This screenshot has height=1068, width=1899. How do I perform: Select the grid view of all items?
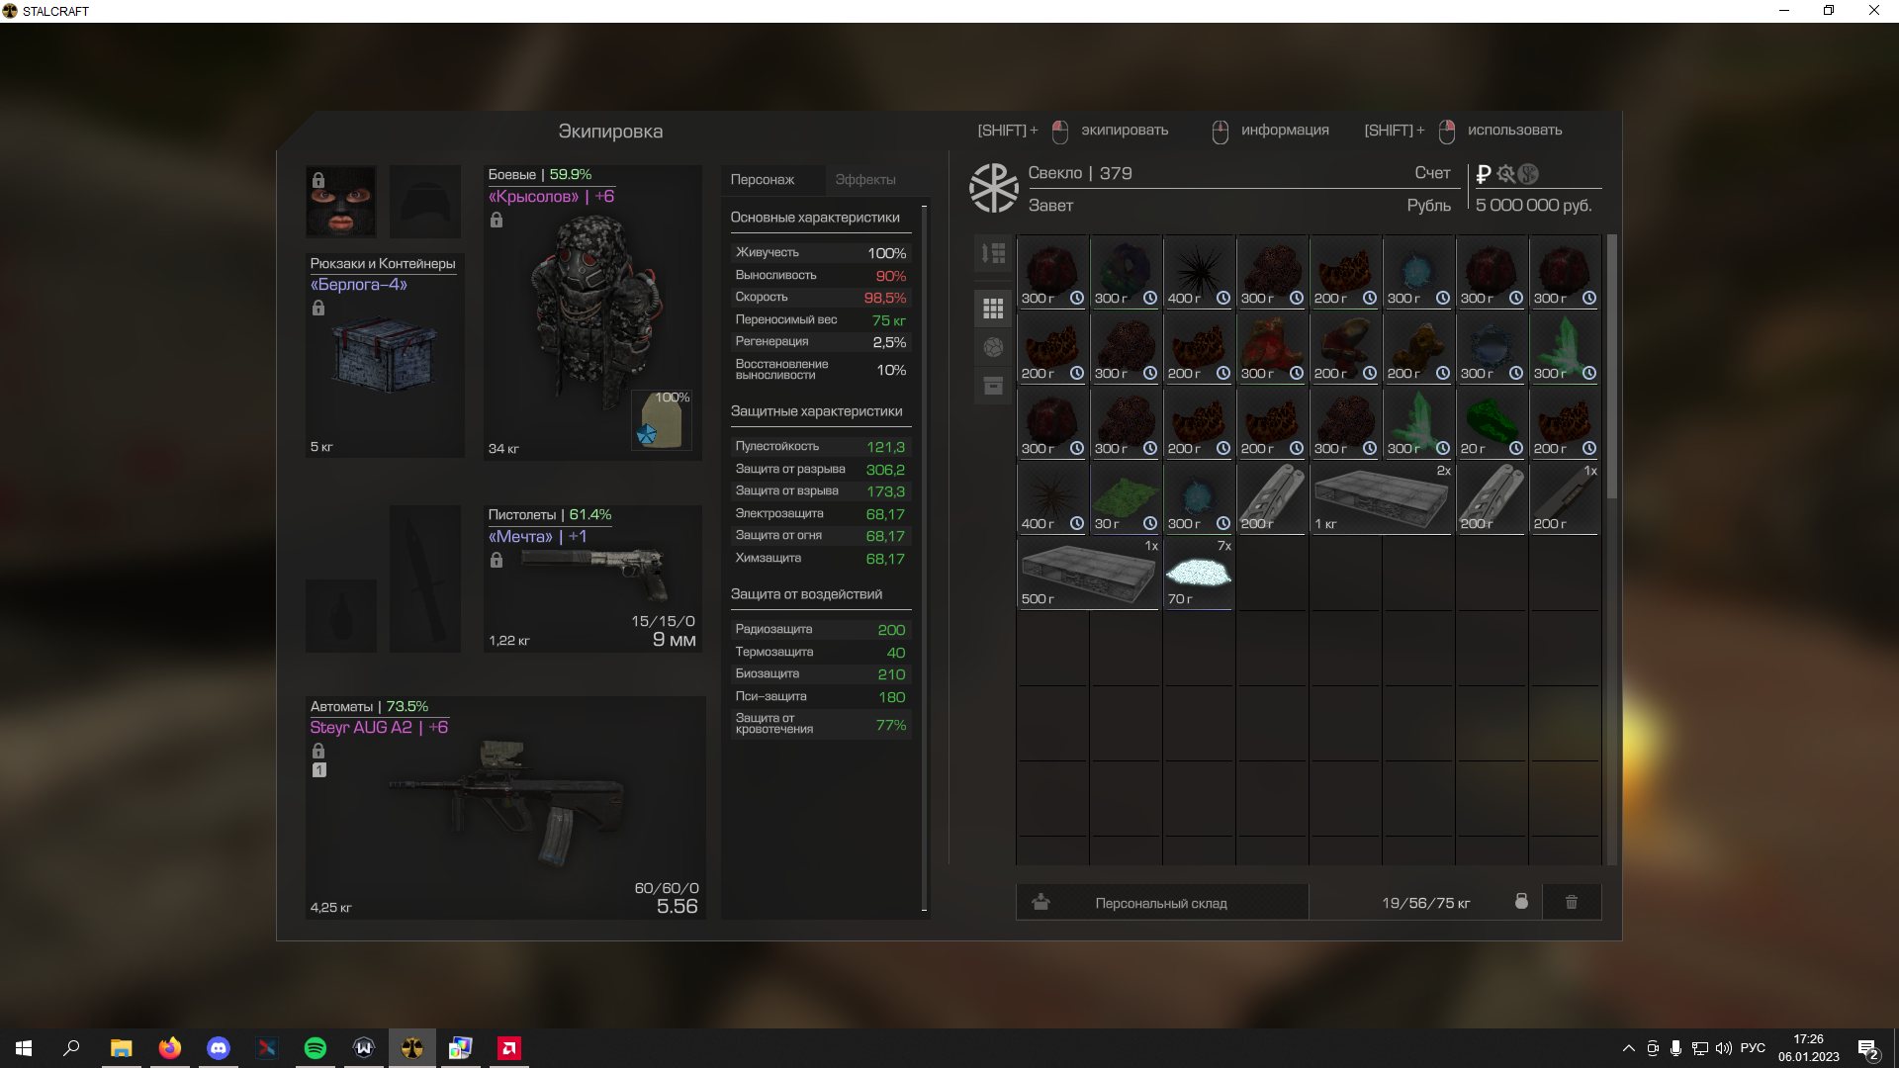click(x=993, y=310)
